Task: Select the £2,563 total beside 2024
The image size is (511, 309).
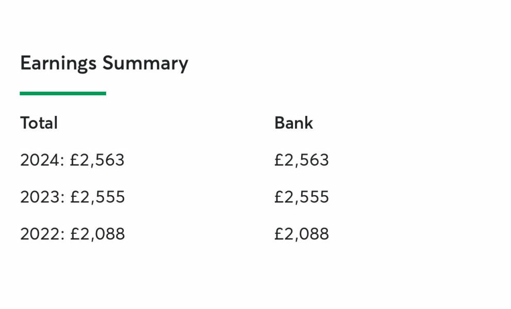Action: click(x=97, y=160)
